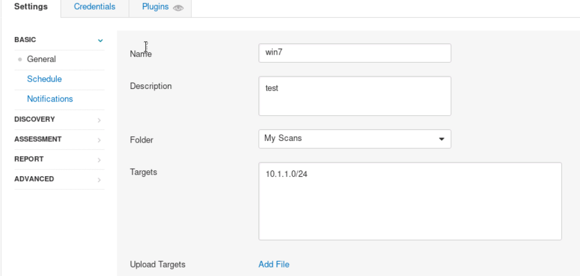The image size is (580, 276).
Task: Open the Schedule settings link
Action: [44, 79]
